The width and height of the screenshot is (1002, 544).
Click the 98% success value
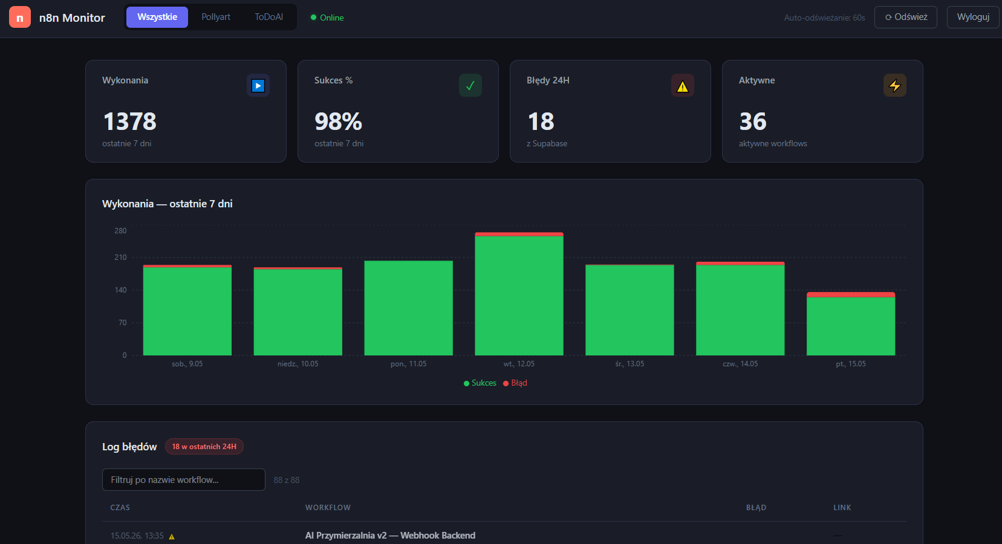[x=338, y=121]
